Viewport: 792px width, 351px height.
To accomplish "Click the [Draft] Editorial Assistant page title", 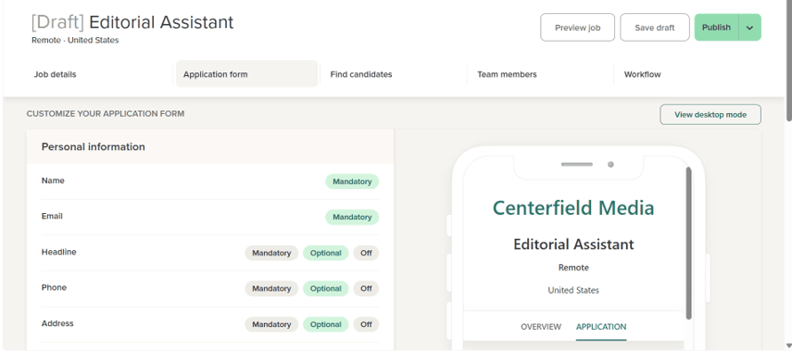I will point(132,22).
